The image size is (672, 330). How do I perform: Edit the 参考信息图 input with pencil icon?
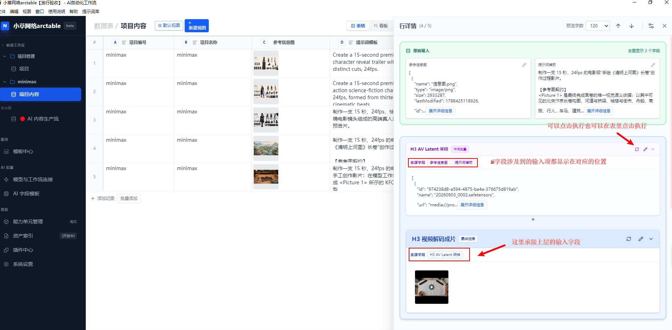tap(524, 65)
